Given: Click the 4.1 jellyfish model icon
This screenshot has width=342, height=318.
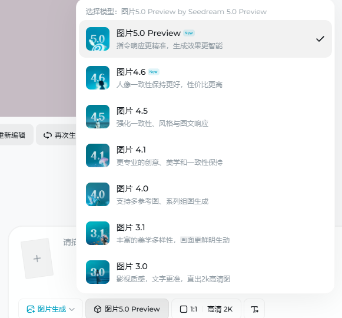Looking at the screenshot, I should point(98,155).
